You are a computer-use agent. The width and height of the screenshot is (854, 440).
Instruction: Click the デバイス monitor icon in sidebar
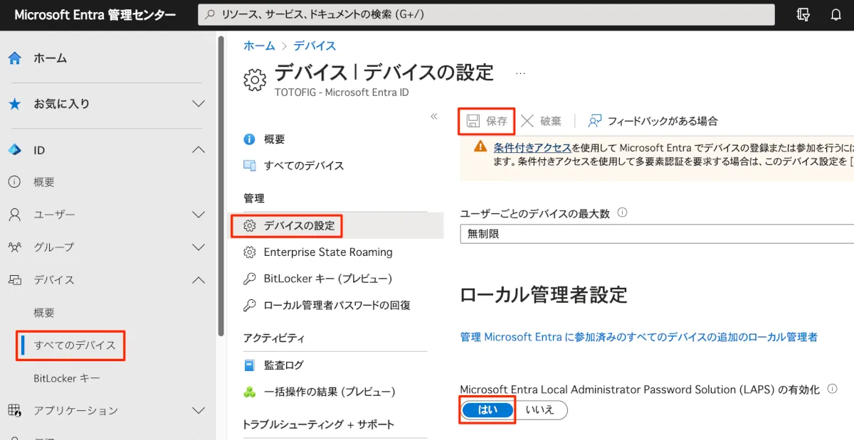[15, 280]
